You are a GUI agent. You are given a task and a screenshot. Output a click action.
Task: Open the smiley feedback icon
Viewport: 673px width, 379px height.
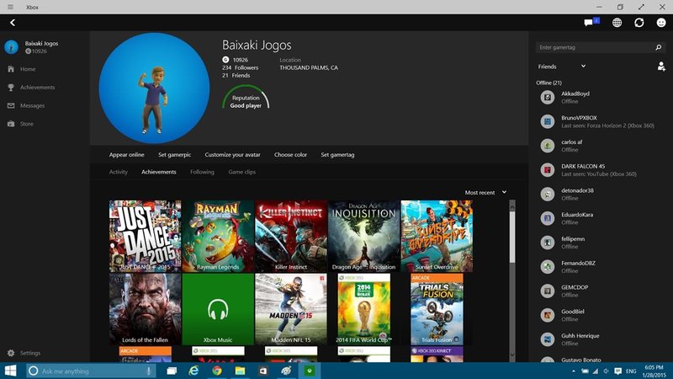coord(661,23)
